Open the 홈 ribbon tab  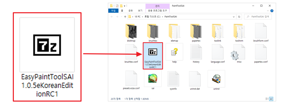[122, 11]
